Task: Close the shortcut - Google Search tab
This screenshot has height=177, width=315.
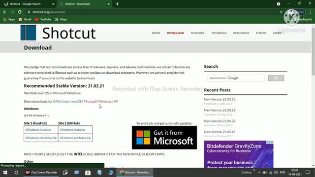Action: [53, 4]
